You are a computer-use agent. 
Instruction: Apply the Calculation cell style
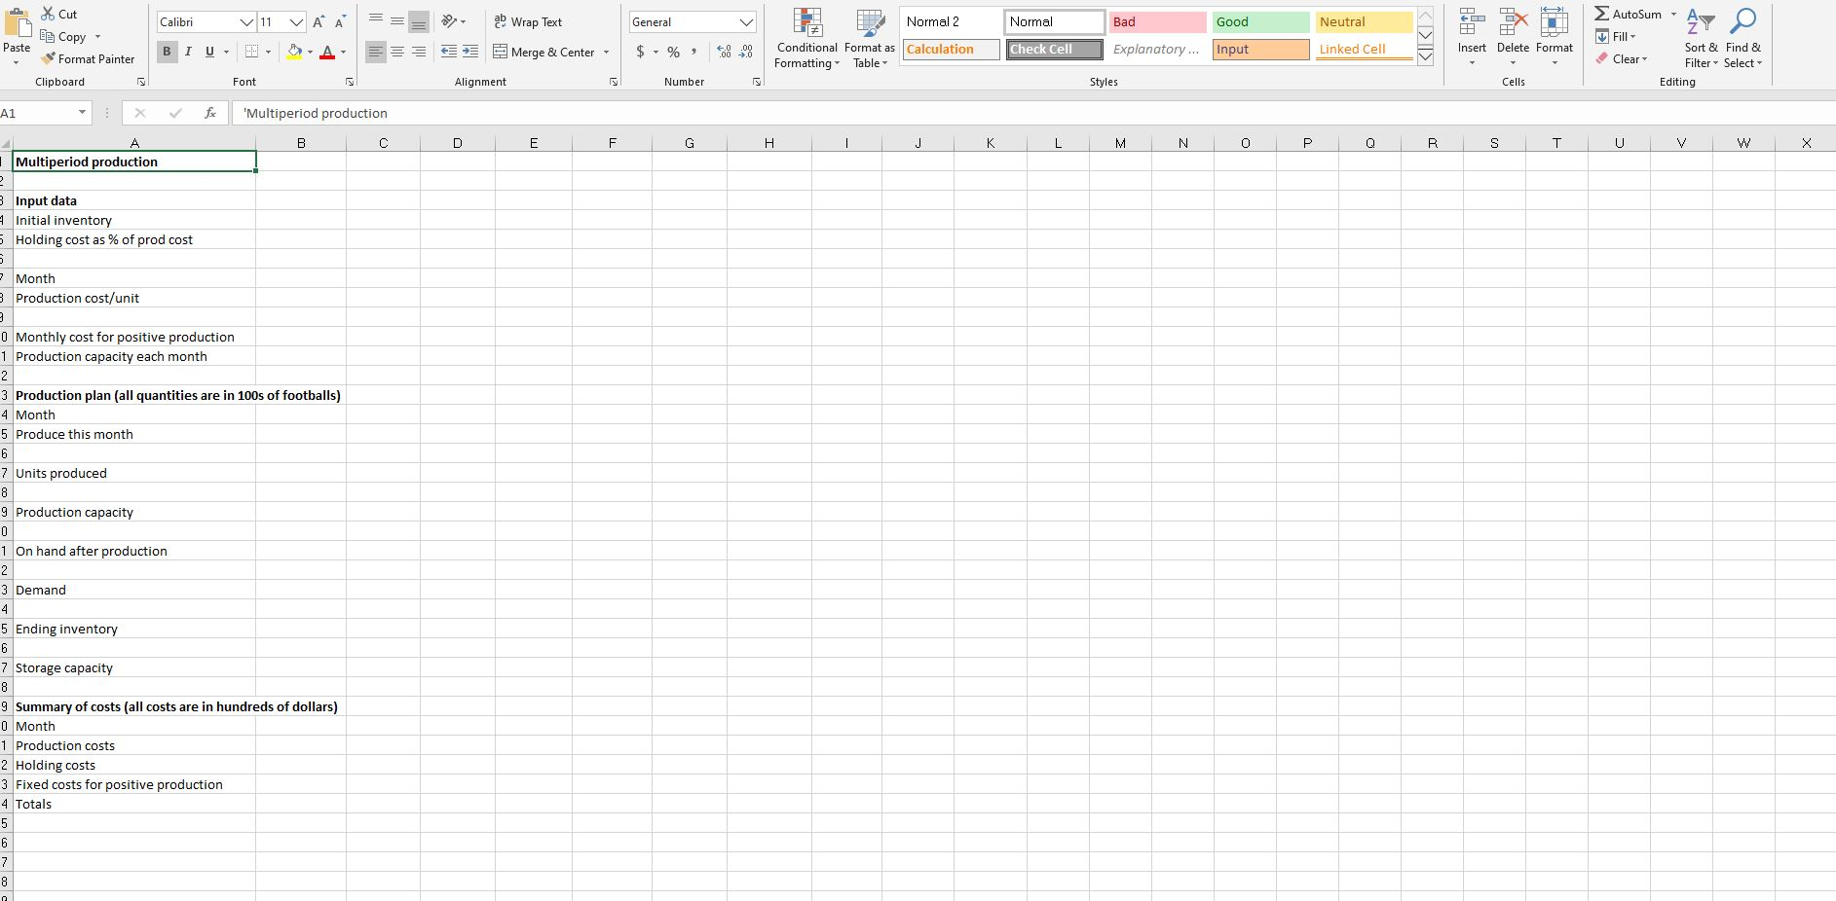coord(952,49)
